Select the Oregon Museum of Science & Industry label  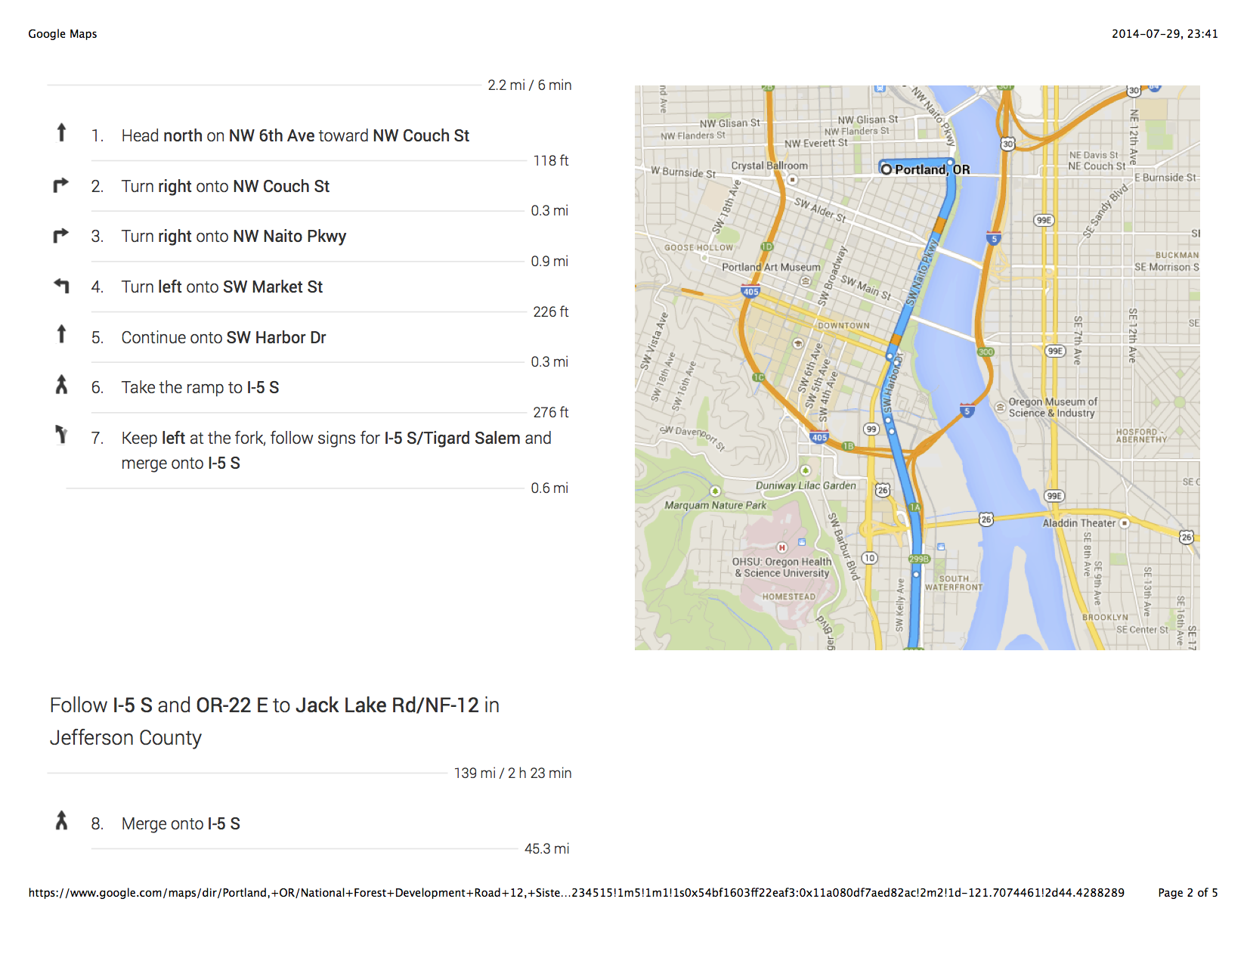coord(1053,408)
